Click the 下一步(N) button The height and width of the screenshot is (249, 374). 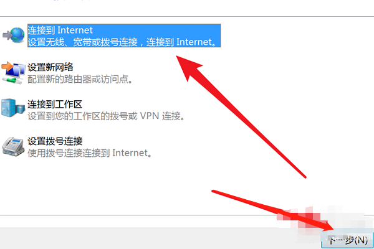tap(348, 240)
